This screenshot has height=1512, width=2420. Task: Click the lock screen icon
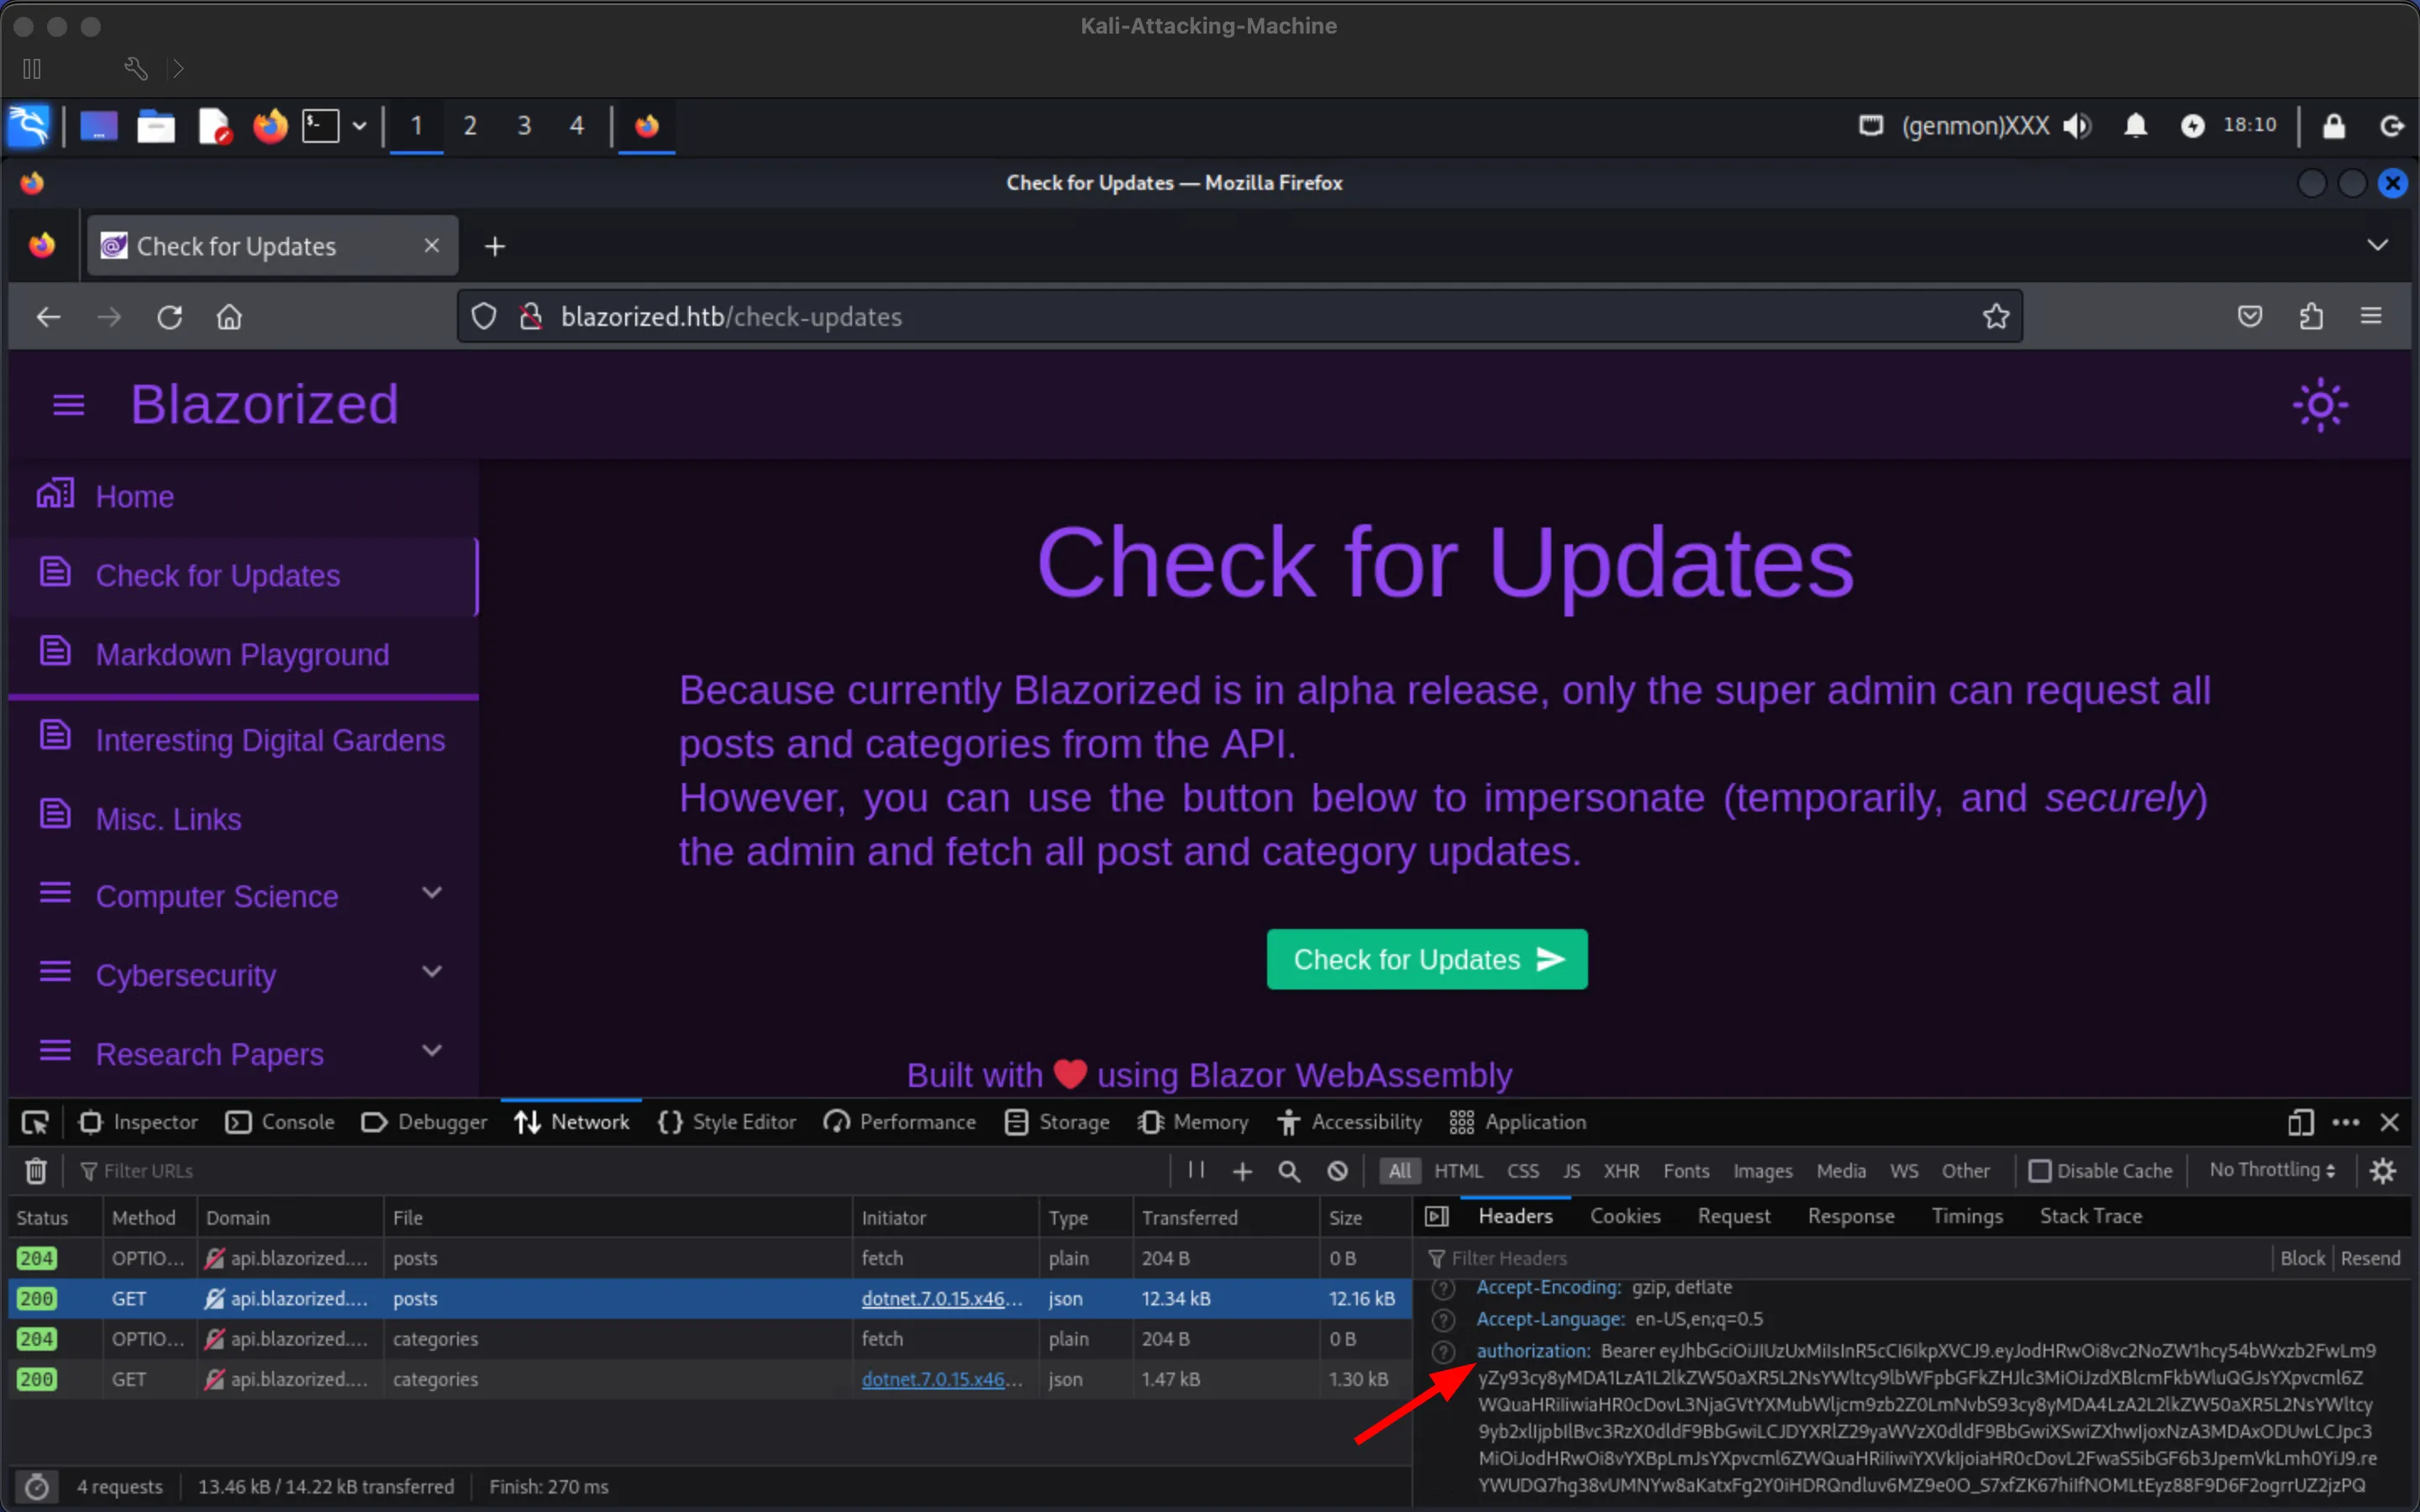pos(2333,126)
